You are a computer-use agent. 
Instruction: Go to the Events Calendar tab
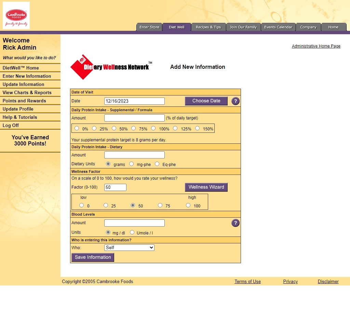point(278,27)
